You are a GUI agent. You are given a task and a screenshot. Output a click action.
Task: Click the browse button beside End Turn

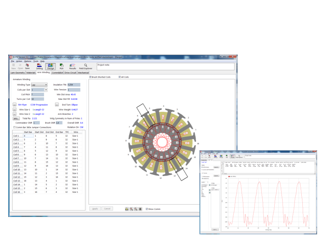(x=57, y=105)
